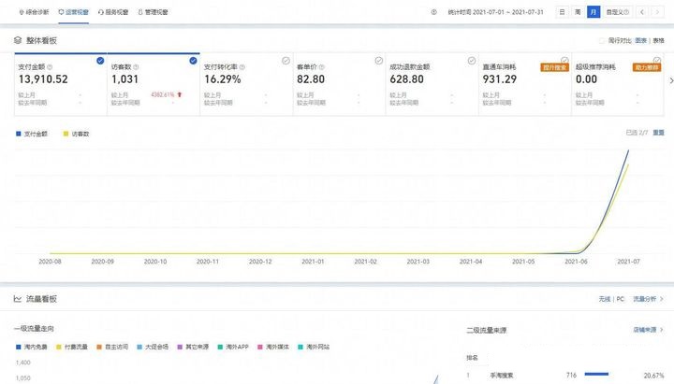This screenshot has height=384, width=674.
Task: Click the 统计时间 date range text
Action: (x=495, y=12)
